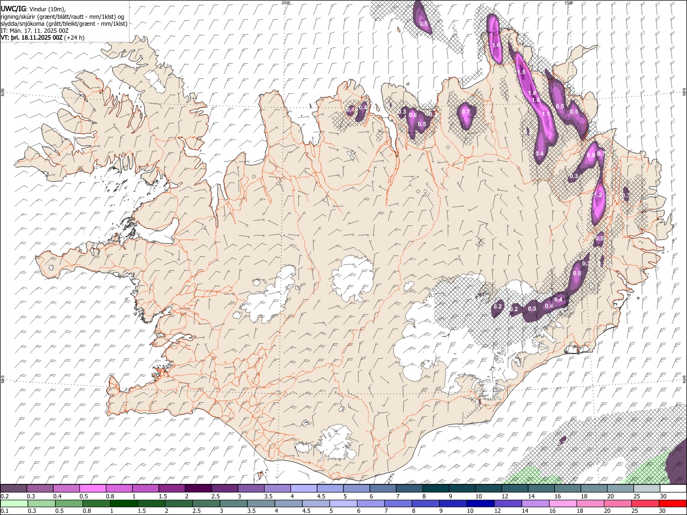Click the '0.8' precipitation value on the map
This screenshot has width=687, height=515.
[x=591, y=155]
